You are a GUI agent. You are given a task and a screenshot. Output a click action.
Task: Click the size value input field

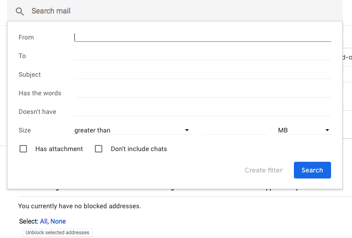pyautogui.click(x=235, y=130)
